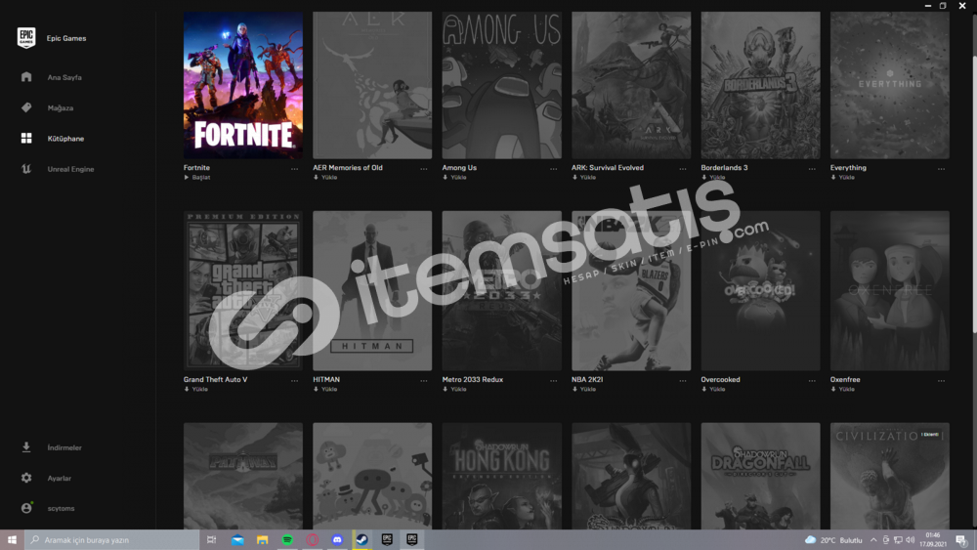This screenshot has height=550, width=977.
Task: Open NBA 2K21 options dots
Action: [x=683, y=381]
